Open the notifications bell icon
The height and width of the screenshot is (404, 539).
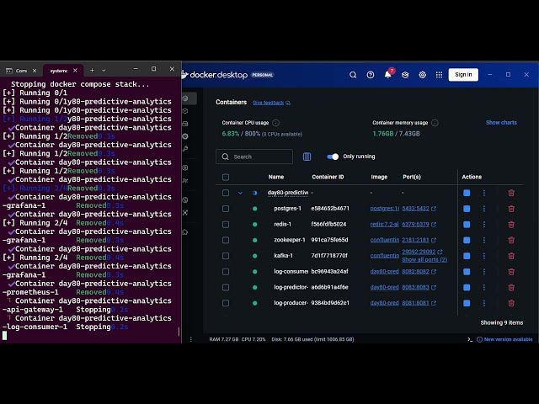point(387,75)
